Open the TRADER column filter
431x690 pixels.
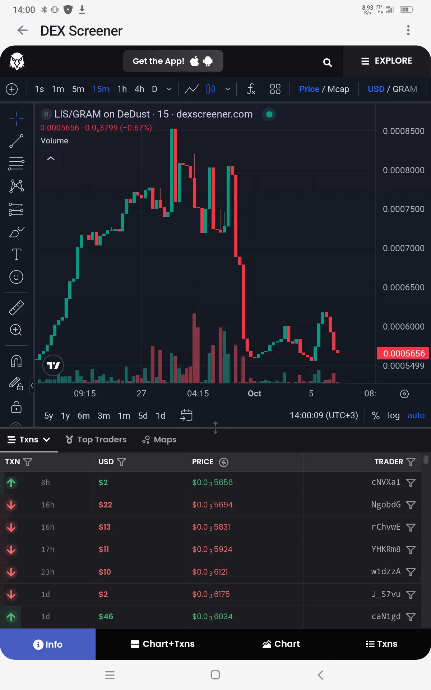pyautogui.click(x=411, y=462)
